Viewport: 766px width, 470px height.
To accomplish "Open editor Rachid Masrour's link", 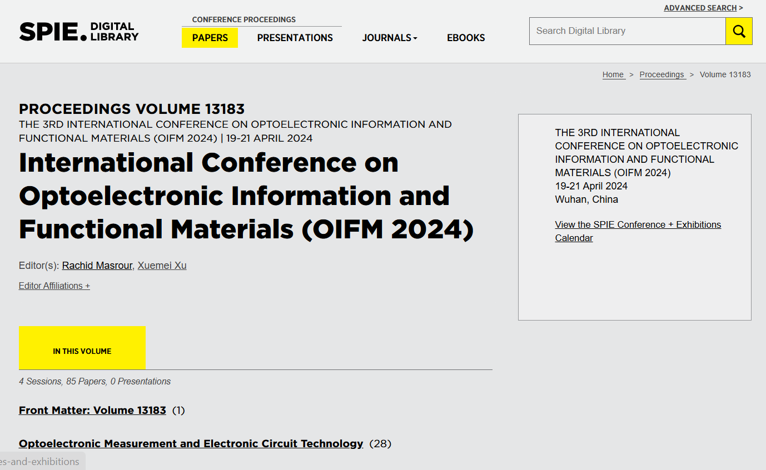I will pyautogui.click(x=97, y=266).
